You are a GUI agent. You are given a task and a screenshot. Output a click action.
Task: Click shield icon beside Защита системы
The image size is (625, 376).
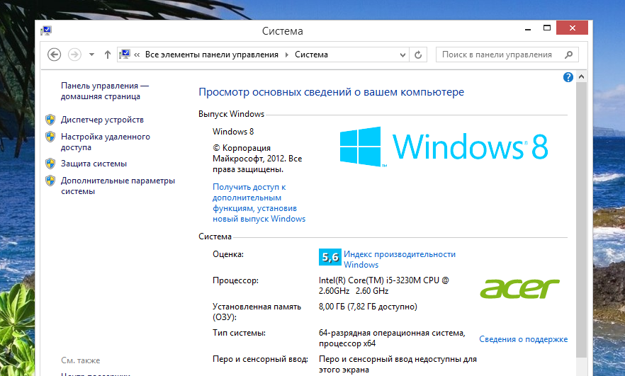(x=50, y=164)
